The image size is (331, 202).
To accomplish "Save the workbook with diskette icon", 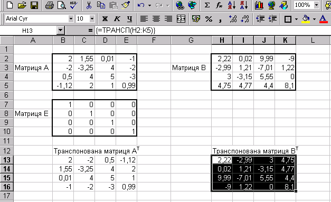I will (x=34, y=5).
